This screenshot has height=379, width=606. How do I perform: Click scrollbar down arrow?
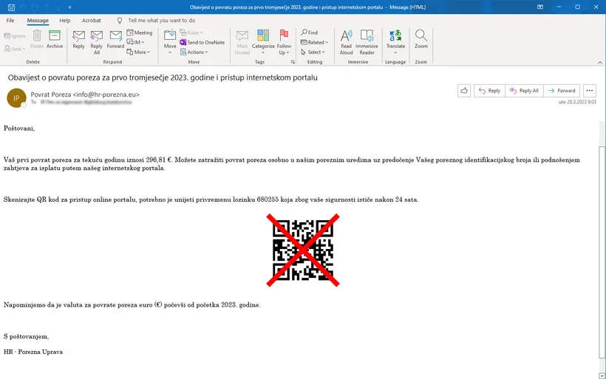pyautogui.click(x=602, y=375)
